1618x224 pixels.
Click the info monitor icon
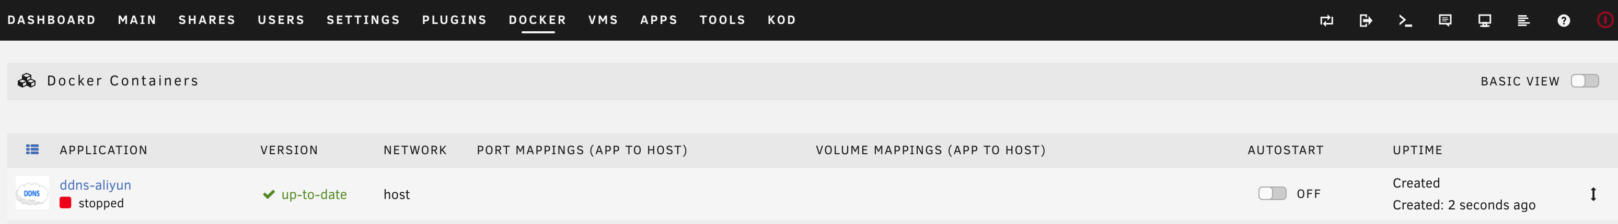pos(1484,21)
